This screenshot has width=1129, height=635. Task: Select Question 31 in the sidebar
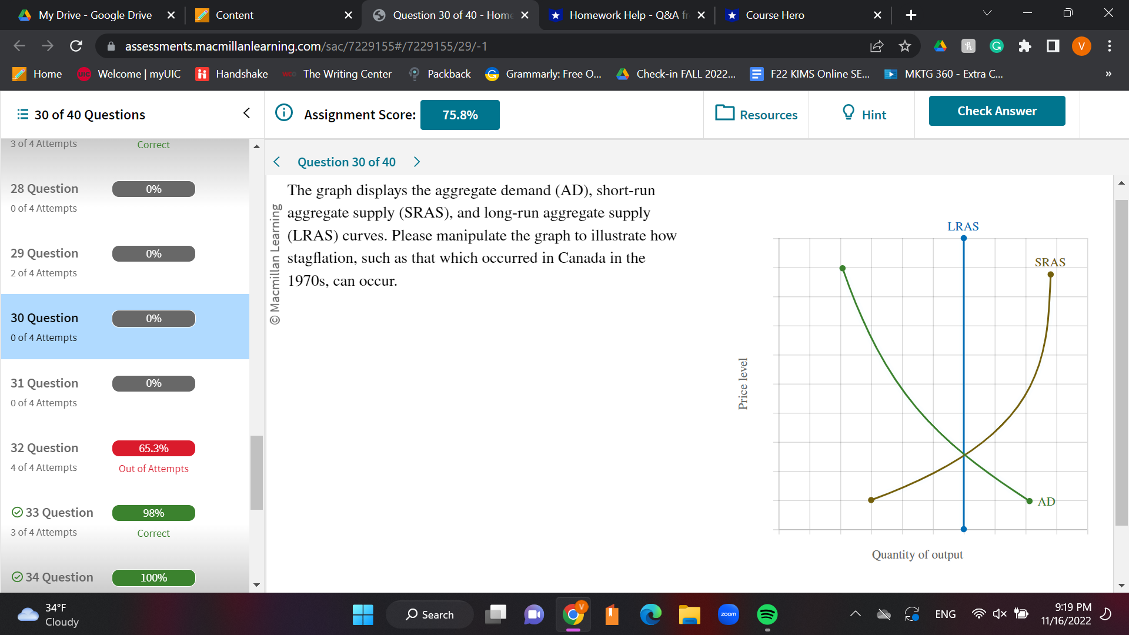coord(44,383)
